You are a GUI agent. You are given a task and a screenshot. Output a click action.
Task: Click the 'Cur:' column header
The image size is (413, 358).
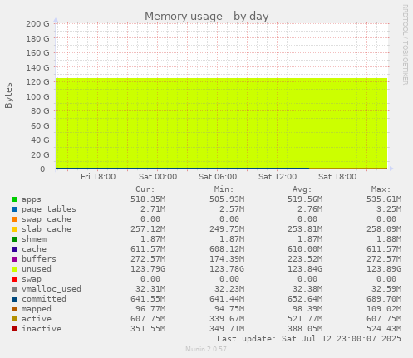coord(145,189)
